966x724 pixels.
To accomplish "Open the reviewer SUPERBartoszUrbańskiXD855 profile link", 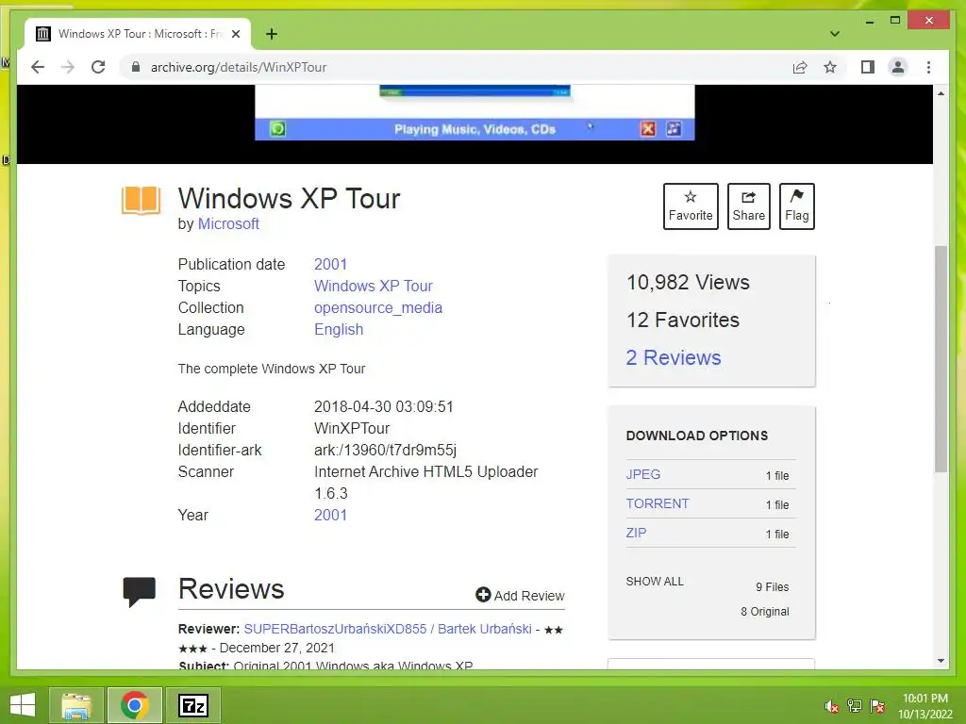I will [388, 629].
